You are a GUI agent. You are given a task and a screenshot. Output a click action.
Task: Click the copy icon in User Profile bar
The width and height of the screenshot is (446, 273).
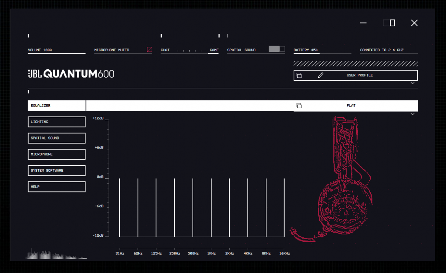(x=299, y=75)
